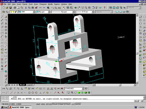Select the Rectangle draw tool
This screenshot has height=109, width=146.
point(2,33)
